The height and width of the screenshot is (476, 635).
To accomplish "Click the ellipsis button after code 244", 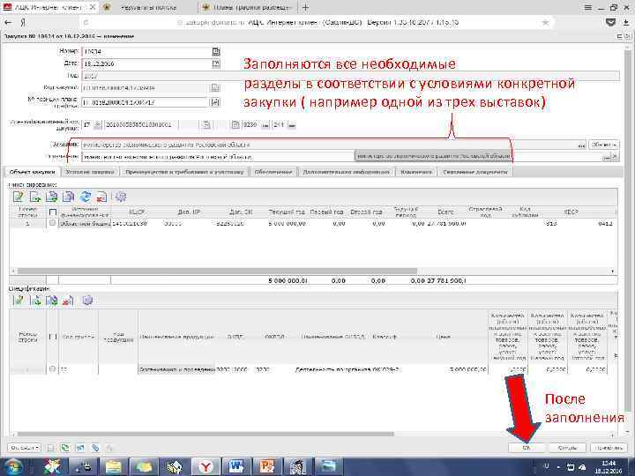I will [x=292, y=125].
